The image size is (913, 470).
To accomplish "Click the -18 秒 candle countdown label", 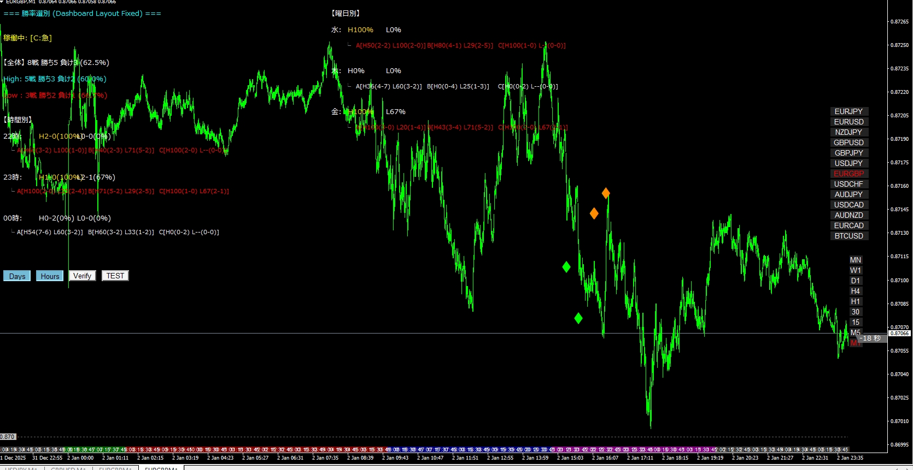I will [x=870, y=338].
